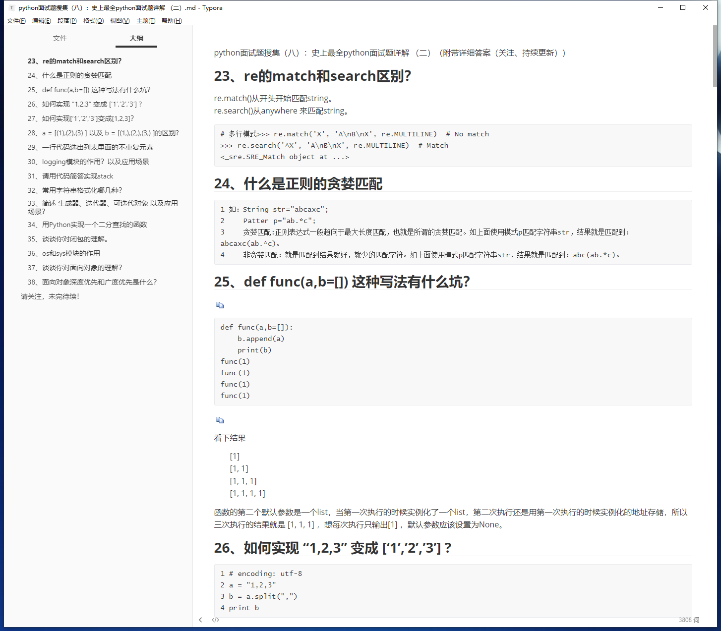Jump to outline item 31 请用代码简答实现stack

coord(70,176)
